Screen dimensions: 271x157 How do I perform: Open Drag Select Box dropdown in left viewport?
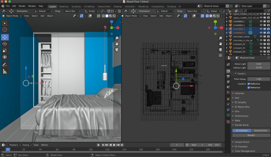coord(72,11)
